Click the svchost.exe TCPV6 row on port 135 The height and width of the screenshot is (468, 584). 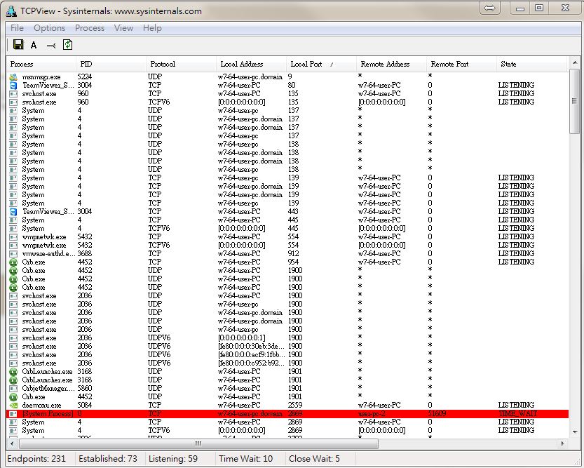click(287, 102)
